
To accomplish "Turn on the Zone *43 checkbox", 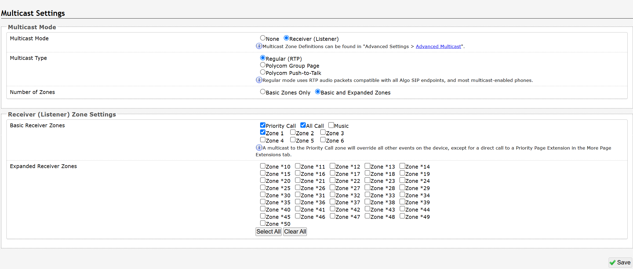I will click(x=368, y=209).
